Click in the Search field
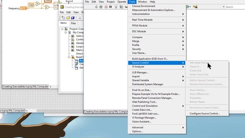The height and width of the screenshot is (138, 245). (234, 7)
